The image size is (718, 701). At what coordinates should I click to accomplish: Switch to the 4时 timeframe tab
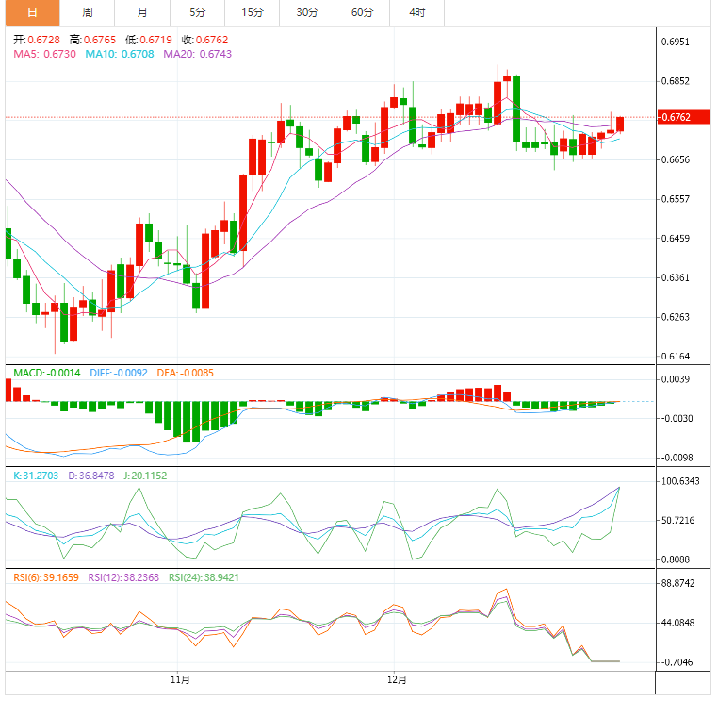click(416, 12)
